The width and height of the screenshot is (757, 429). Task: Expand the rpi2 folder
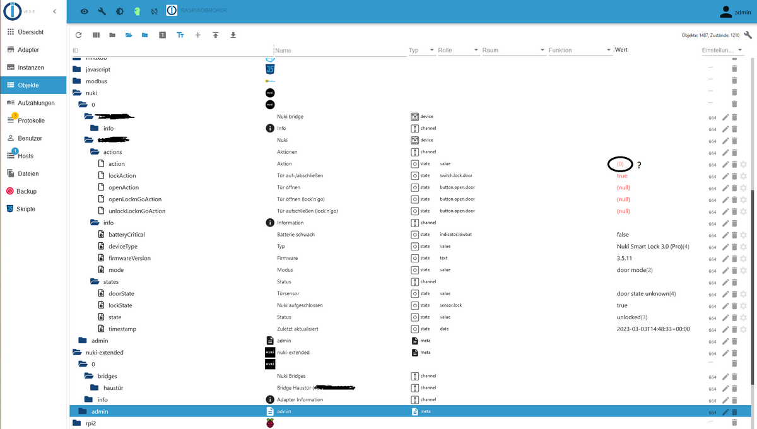pos(77,423)
